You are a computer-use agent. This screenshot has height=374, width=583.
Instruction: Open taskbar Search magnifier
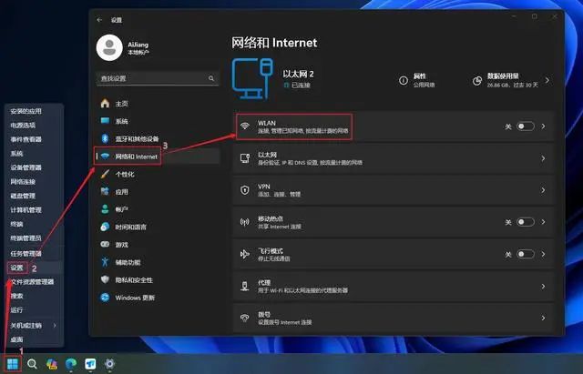coord(33,364)
